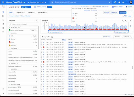The height and width of the screenshot is (97, 134).
Task: Open the EDT timezone selector in results header
Action: (x=64, y=40)
